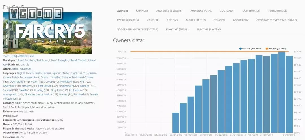Screen dimensions: 305x140
Task: Click the Memes tag
Action: coord(63,95)
